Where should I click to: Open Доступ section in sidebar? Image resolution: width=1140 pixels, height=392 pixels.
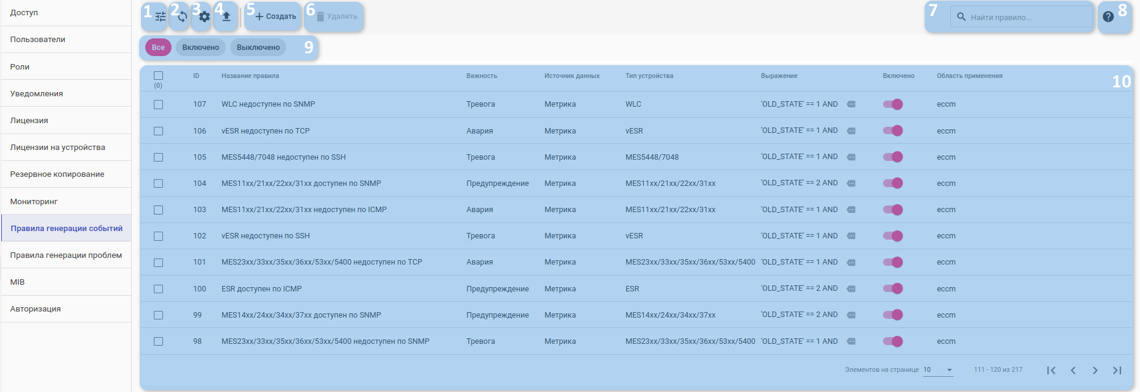coord(66,13)
